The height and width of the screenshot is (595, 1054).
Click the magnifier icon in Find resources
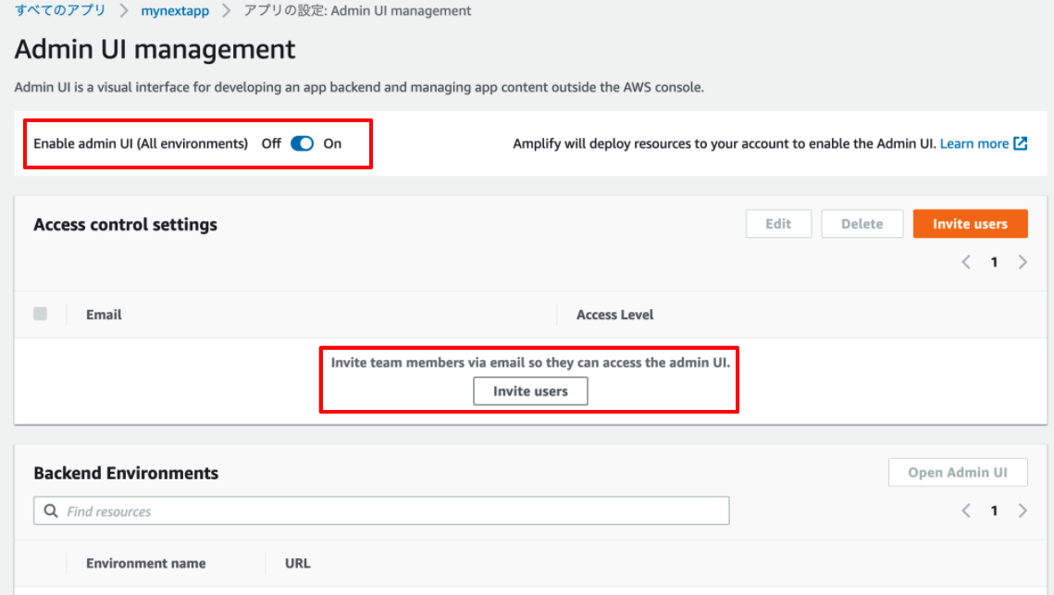point(51,511)
